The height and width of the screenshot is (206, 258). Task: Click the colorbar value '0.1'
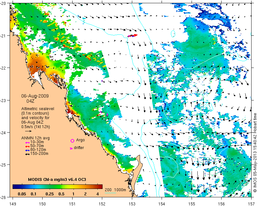coord(34,194)
